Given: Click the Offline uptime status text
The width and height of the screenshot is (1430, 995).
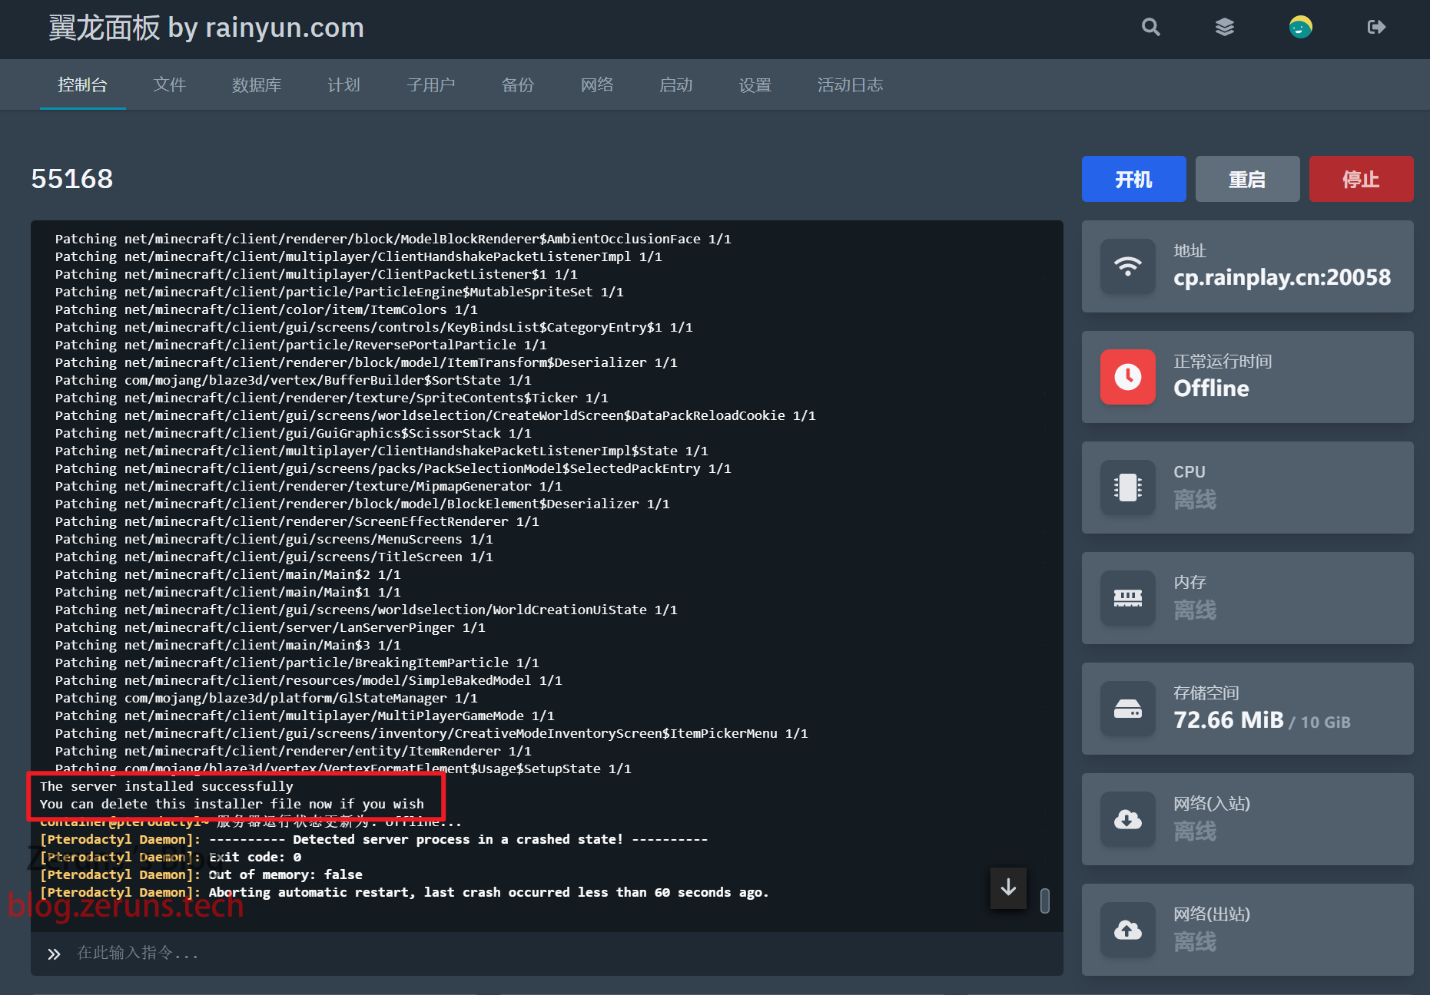Looking at the screenshot, I should click(1211, 388).
